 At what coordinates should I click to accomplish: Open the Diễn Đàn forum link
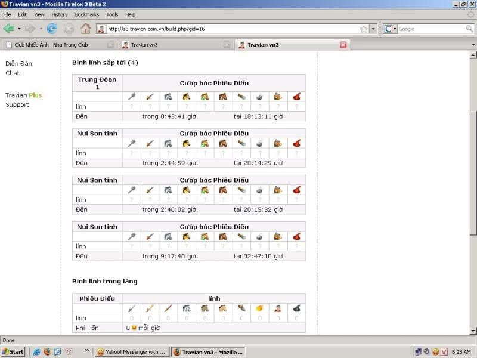tap(18, 63)
